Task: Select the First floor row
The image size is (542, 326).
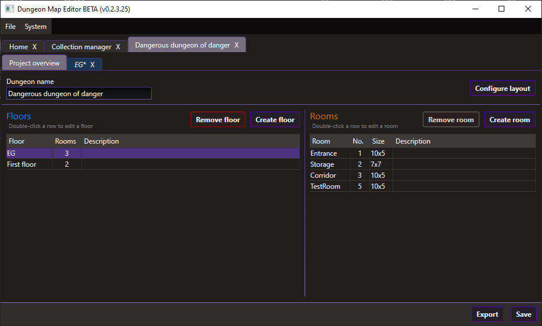Action: pos(153,164)
